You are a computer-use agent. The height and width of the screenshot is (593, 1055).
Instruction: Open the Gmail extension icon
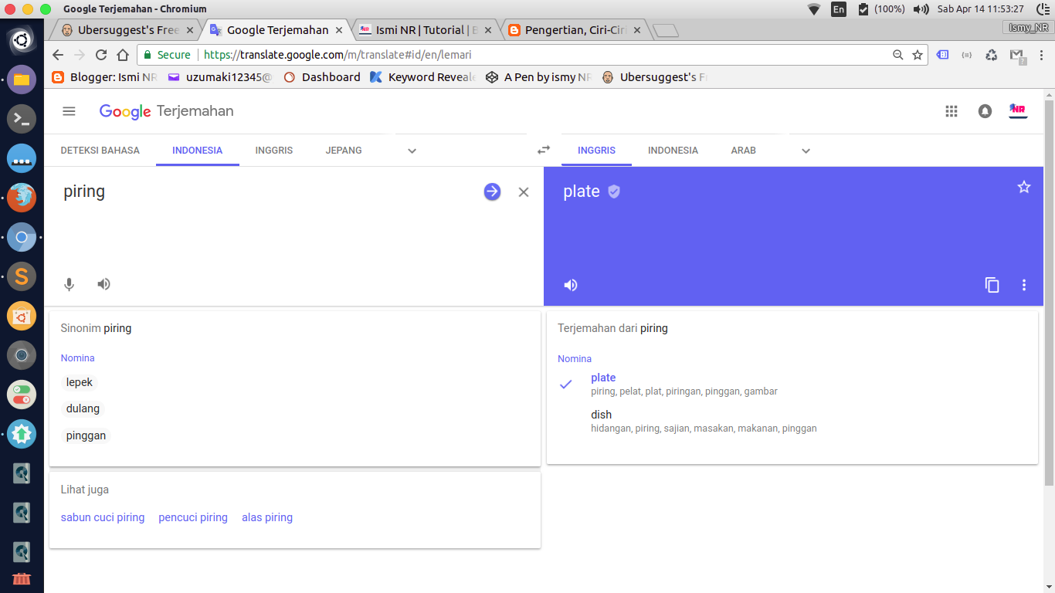pyautogui.click(x=1017, y=56)
